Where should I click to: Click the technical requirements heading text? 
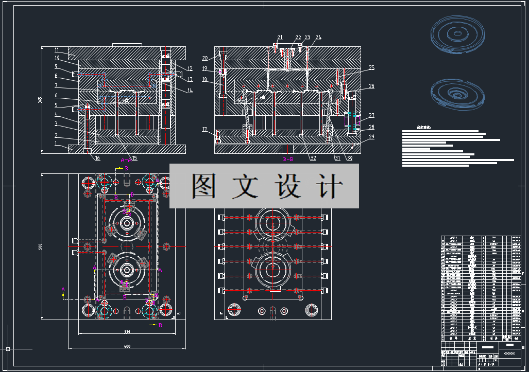pos(424,128)
